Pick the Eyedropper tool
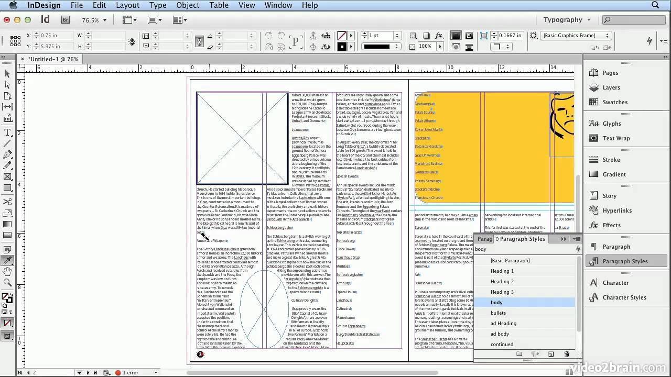671x377 pixels. 7,260
